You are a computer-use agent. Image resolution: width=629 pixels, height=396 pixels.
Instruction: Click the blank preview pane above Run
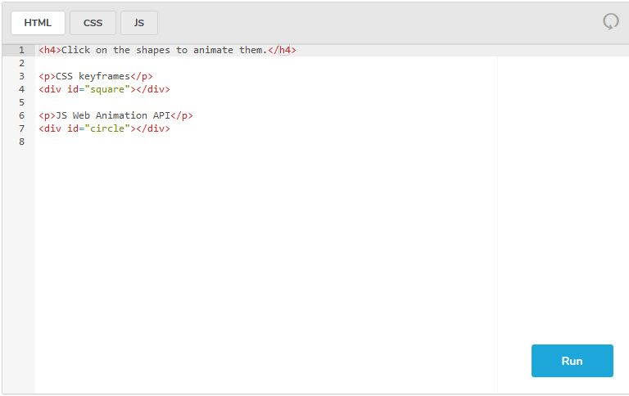click(562, 205)
